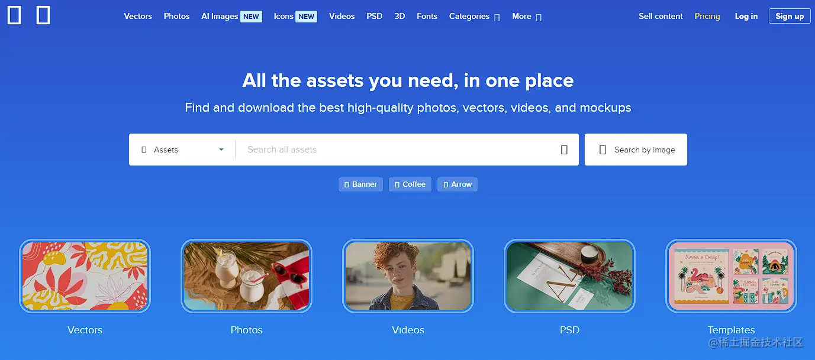Click the trending icon on Banner tag
815x360 pixels.
coord(347,184)
